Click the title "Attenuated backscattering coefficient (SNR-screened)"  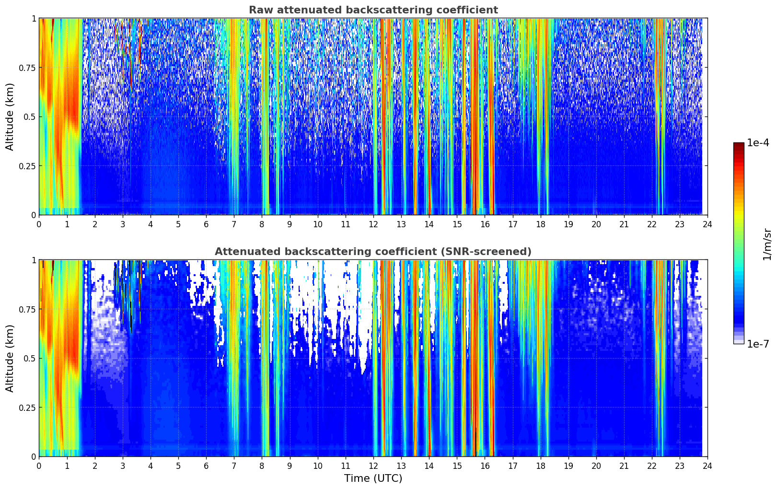click(373, 252)
